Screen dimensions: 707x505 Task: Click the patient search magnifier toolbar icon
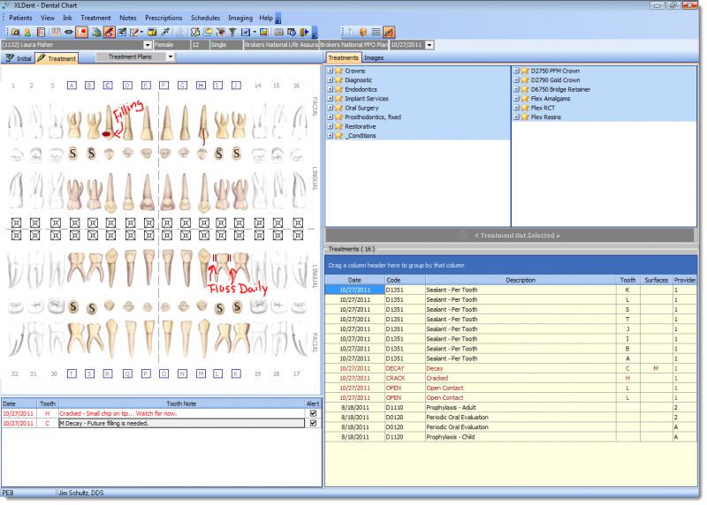[x=16, y=32]
